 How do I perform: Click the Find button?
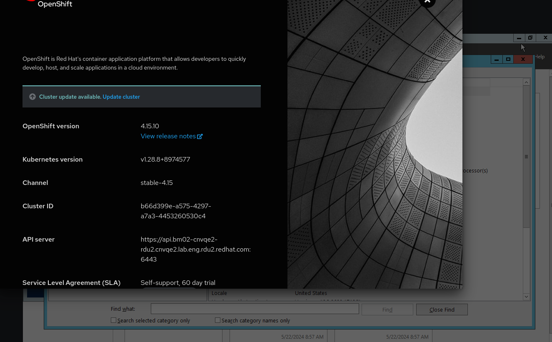(x=387, y=310)
